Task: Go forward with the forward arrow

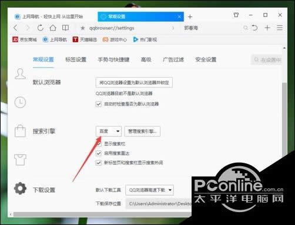Action: (28, 28)
